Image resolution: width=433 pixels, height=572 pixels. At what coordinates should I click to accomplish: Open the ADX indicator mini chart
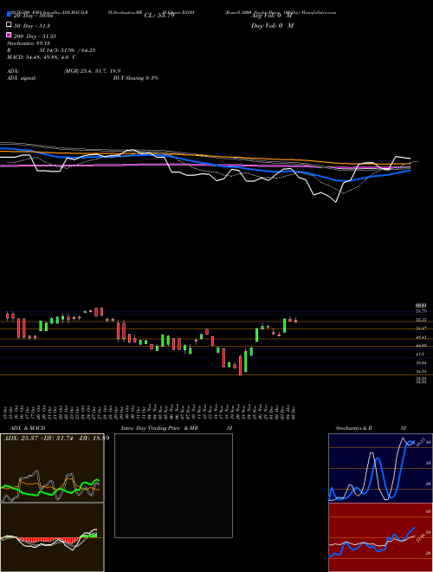[x=52, y=468]
